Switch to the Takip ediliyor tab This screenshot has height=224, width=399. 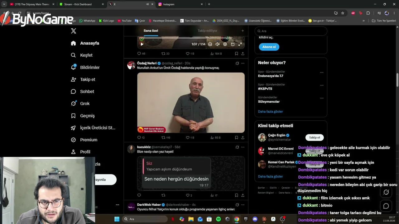click(x=207, y=31)
